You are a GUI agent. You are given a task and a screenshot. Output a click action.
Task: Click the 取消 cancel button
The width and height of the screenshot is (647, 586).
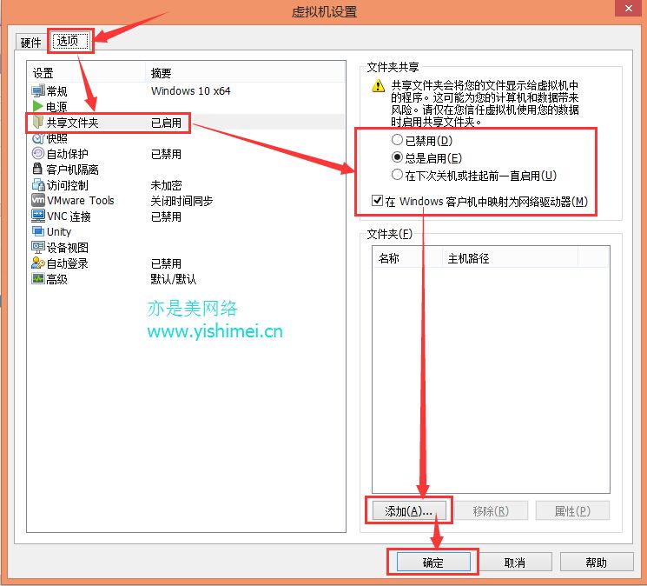tap(515, 562)
